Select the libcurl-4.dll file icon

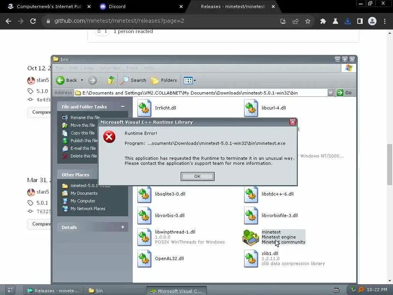coord(251,108)
